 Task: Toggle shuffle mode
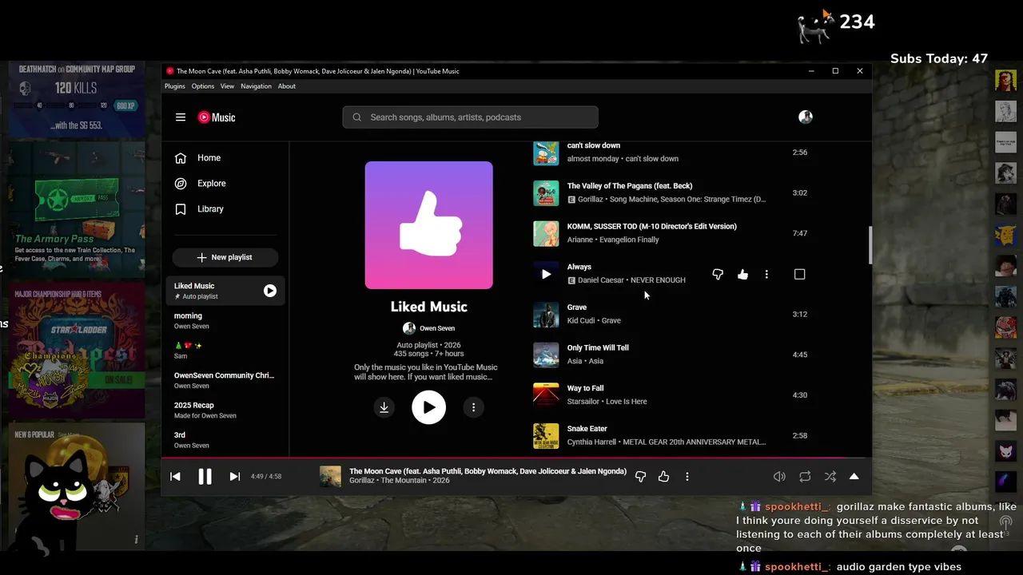pyautogui.click(x=830, y=477)
